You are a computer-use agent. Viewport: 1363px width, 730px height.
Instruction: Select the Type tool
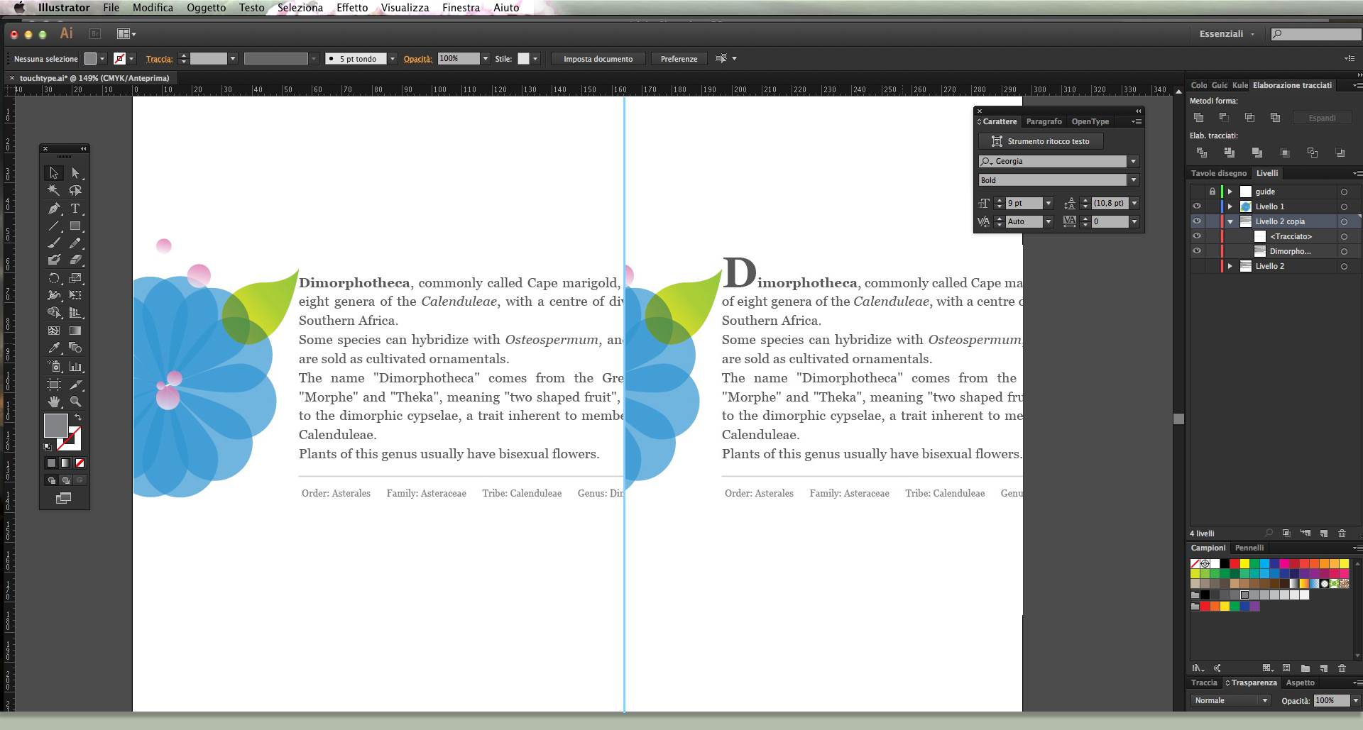click(75, 209)
